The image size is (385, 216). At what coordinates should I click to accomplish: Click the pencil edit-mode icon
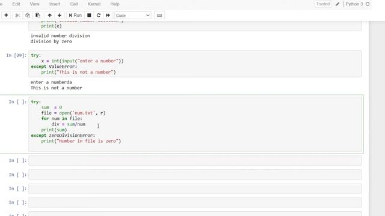pos(337,4)
